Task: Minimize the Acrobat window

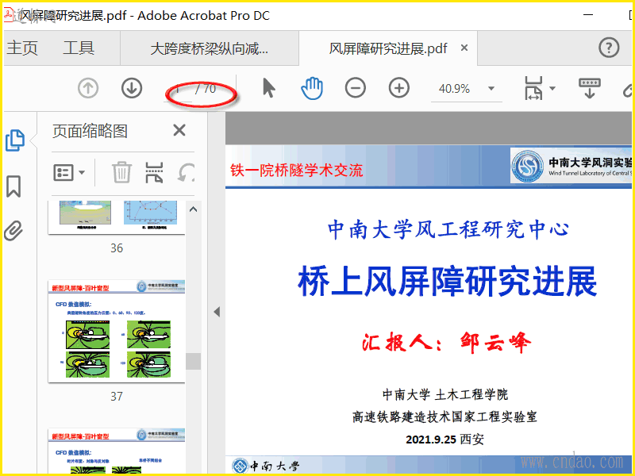Action: 588,15
